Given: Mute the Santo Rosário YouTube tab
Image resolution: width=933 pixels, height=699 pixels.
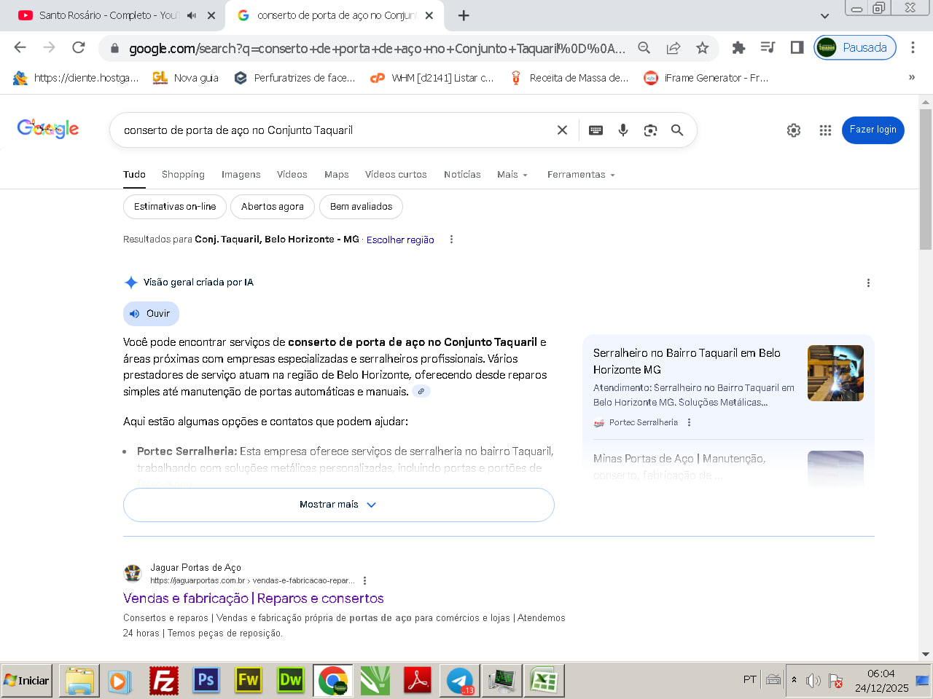Looking at the screenshot, I should [x=192, y=15].
